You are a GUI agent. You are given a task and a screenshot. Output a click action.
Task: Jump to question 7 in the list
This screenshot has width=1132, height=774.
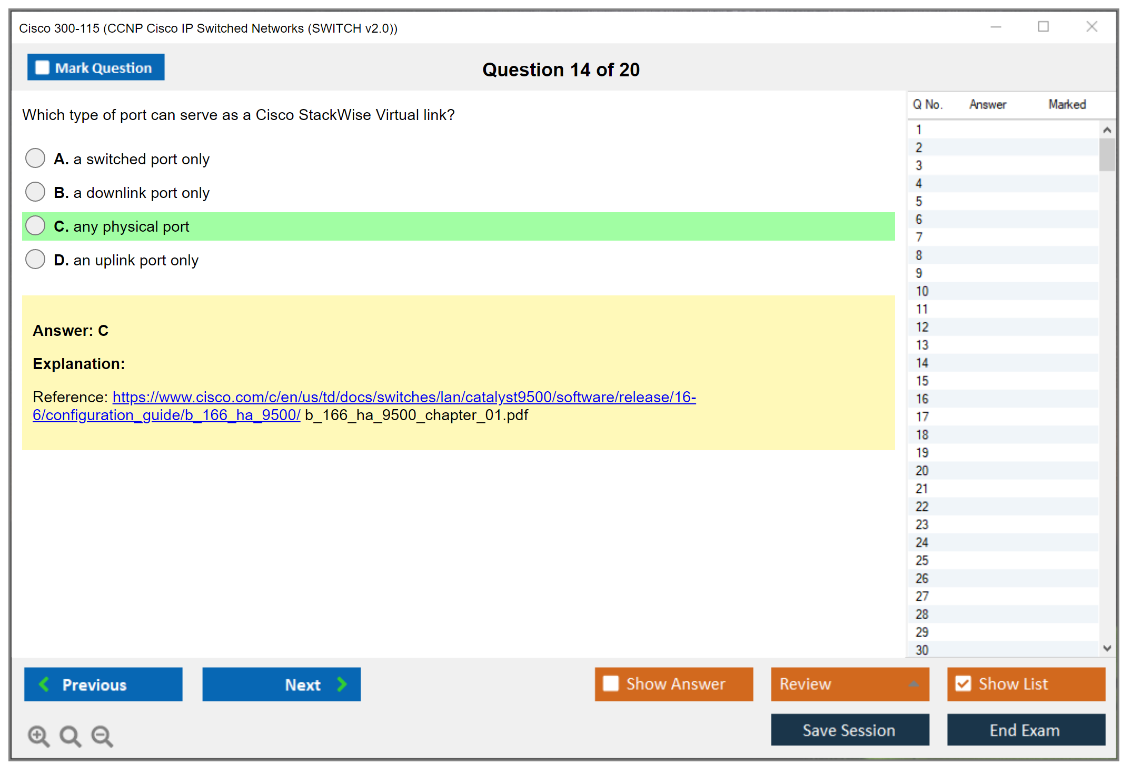pyautogui.click(x=919, y=237)
